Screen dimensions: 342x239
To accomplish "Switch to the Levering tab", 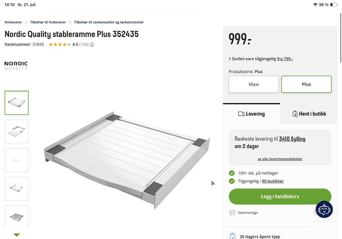I will pos(251,114).
